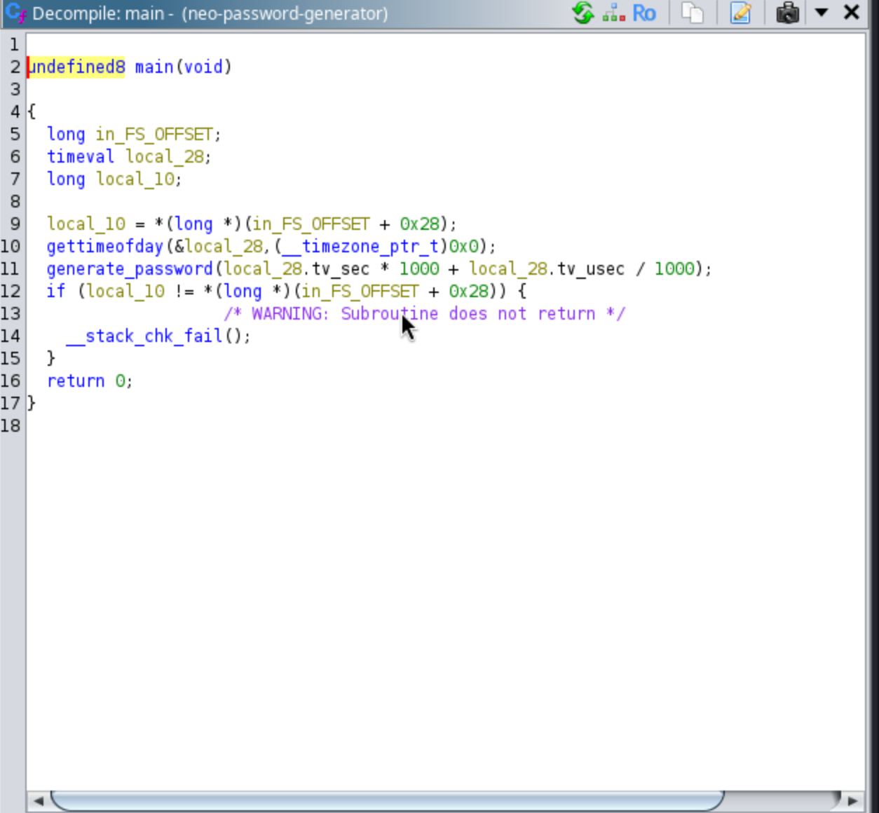The image size is (879, 813).
Task: Click the green Re-decompile refresh icon
Action: click(582, 13)
